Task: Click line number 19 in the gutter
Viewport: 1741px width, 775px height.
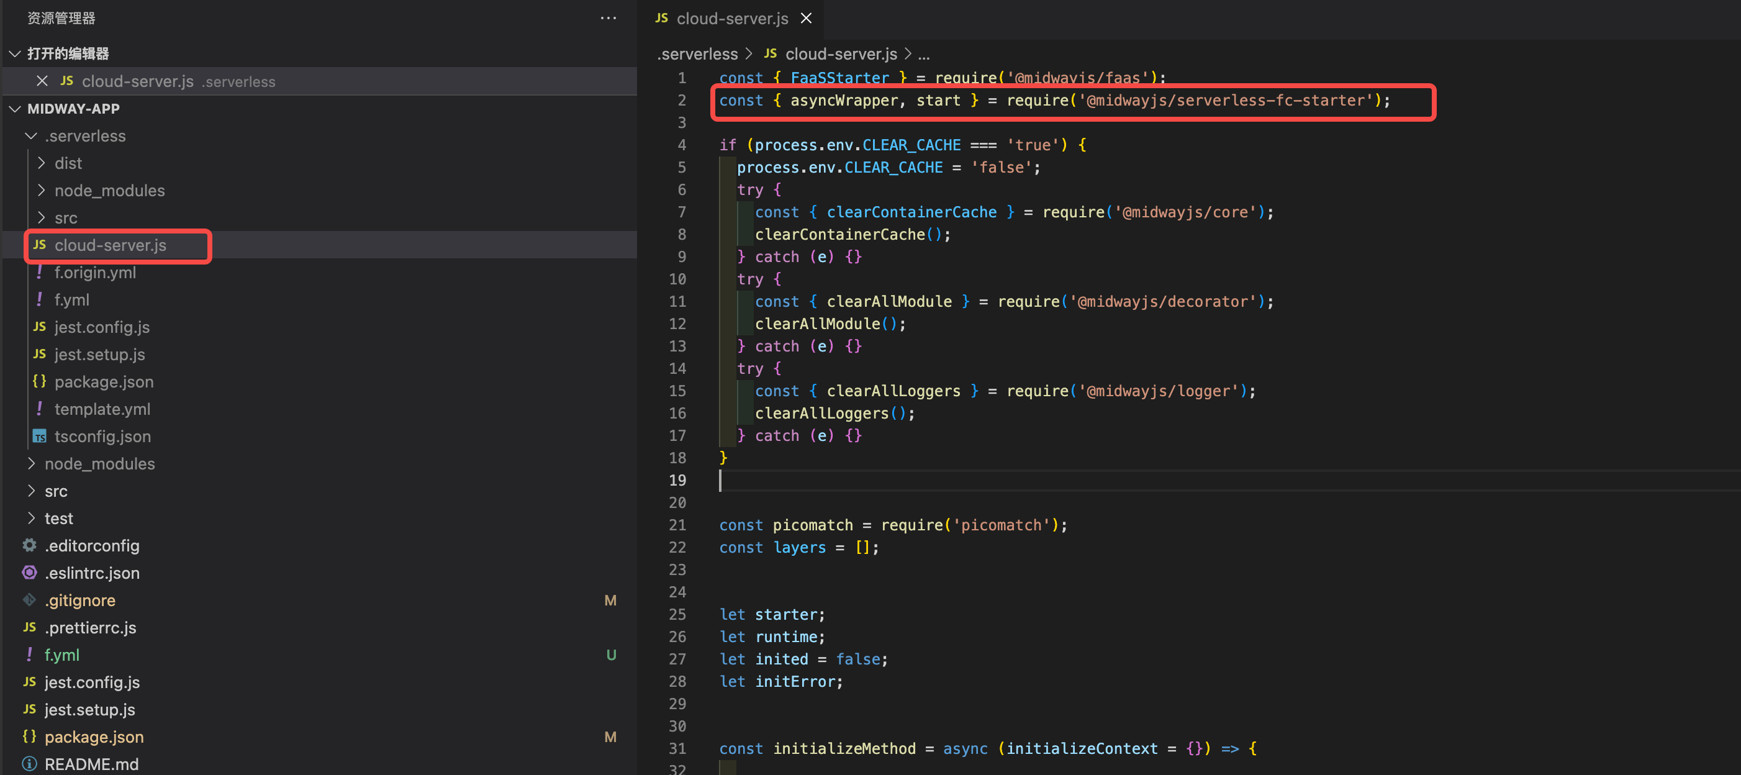Action: pyautogui.click(x=677, y=481)
